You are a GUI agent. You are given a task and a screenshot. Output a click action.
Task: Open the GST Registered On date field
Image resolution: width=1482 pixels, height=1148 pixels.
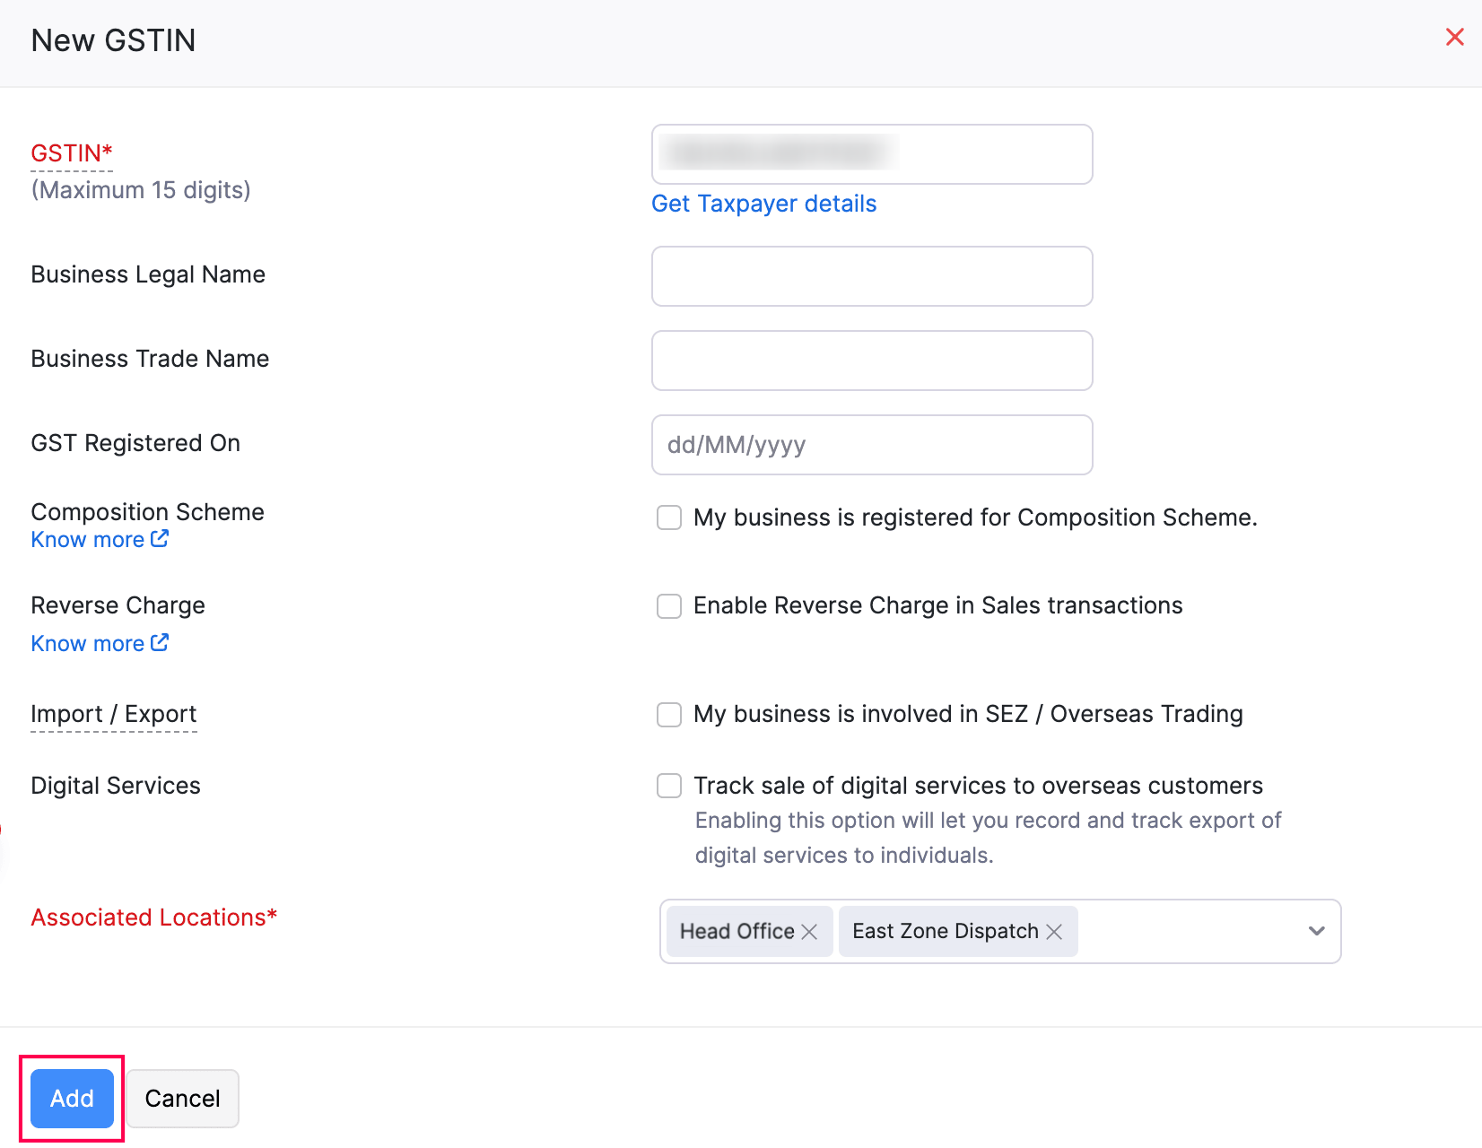pyautogui.click(x=871, y=445)
